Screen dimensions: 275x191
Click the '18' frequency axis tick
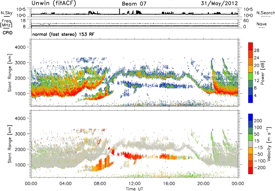click(x=23, y=21)
